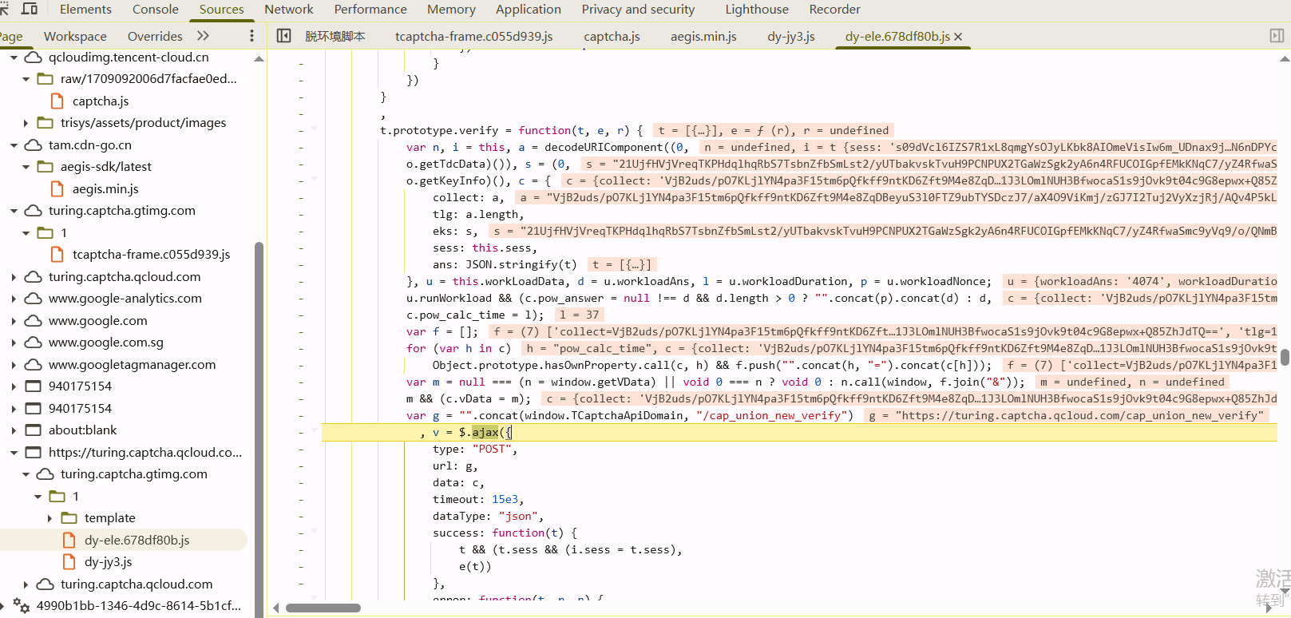The width and height of the screenshot is (1291, 618).
Task: Toggle the device toolbar icon
Action: tap(30, 9)
